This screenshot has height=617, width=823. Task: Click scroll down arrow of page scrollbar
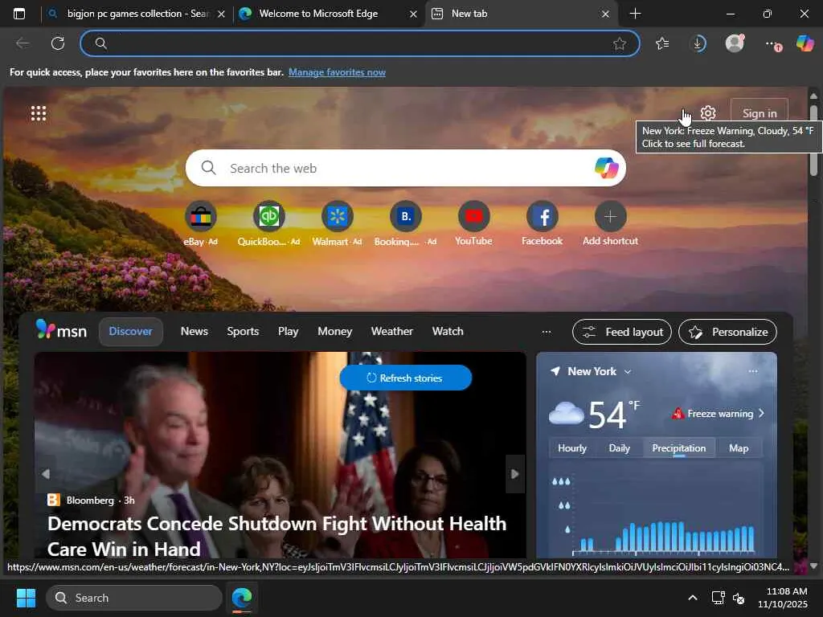[813, 566]
